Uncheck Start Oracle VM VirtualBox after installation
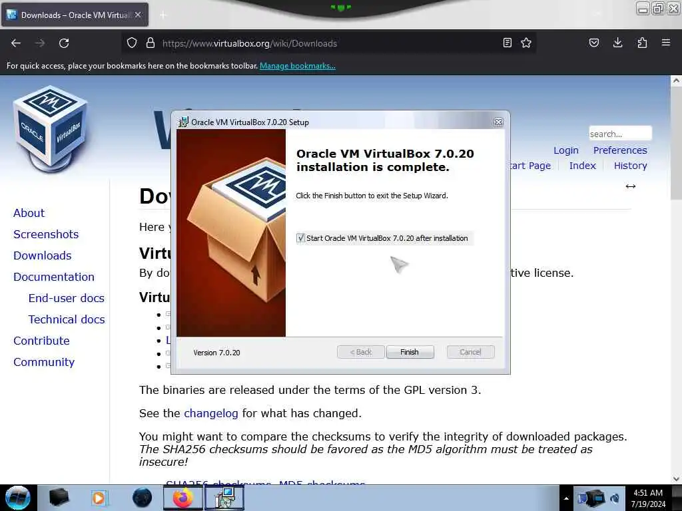The width and height of the screenshot is (682, 511). pyautogui.click(x=300, y=238)
